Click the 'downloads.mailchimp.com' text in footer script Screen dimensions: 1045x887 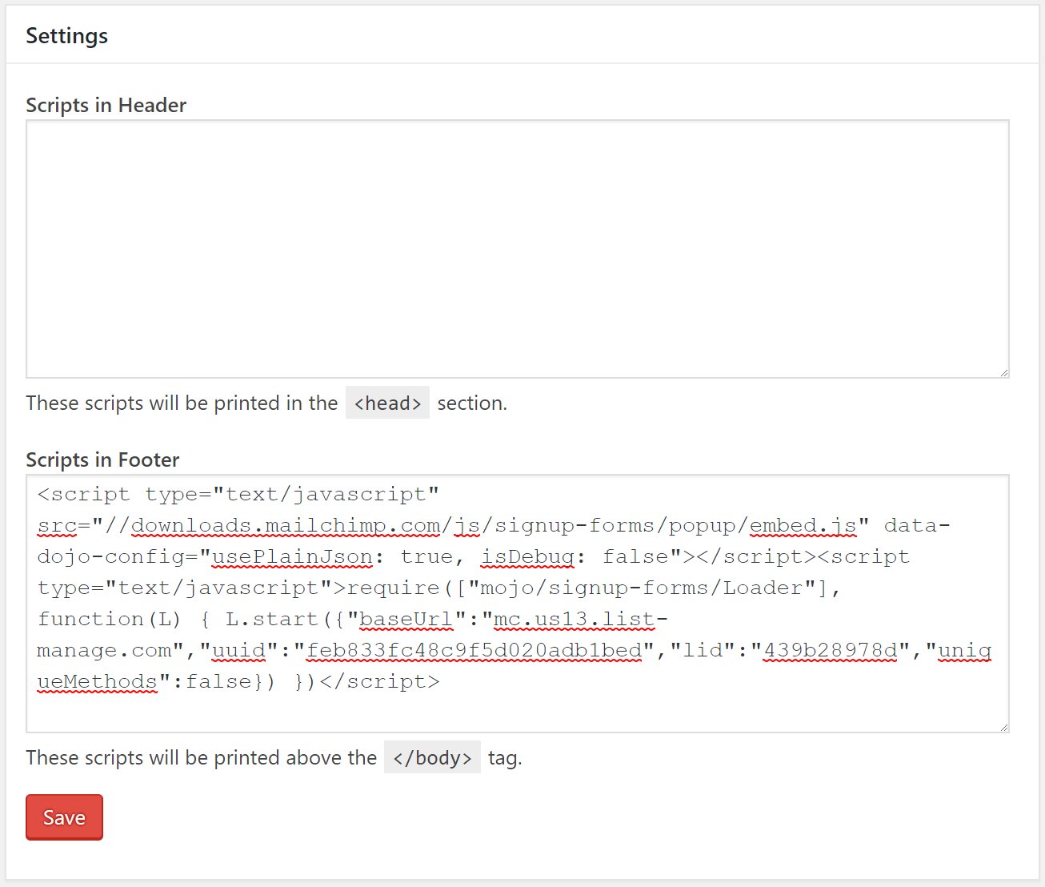click(x=286, y=526)
